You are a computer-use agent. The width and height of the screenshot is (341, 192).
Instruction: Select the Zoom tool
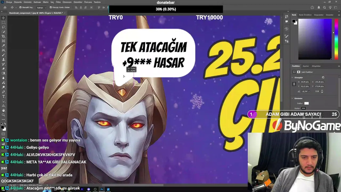(3, 115)
